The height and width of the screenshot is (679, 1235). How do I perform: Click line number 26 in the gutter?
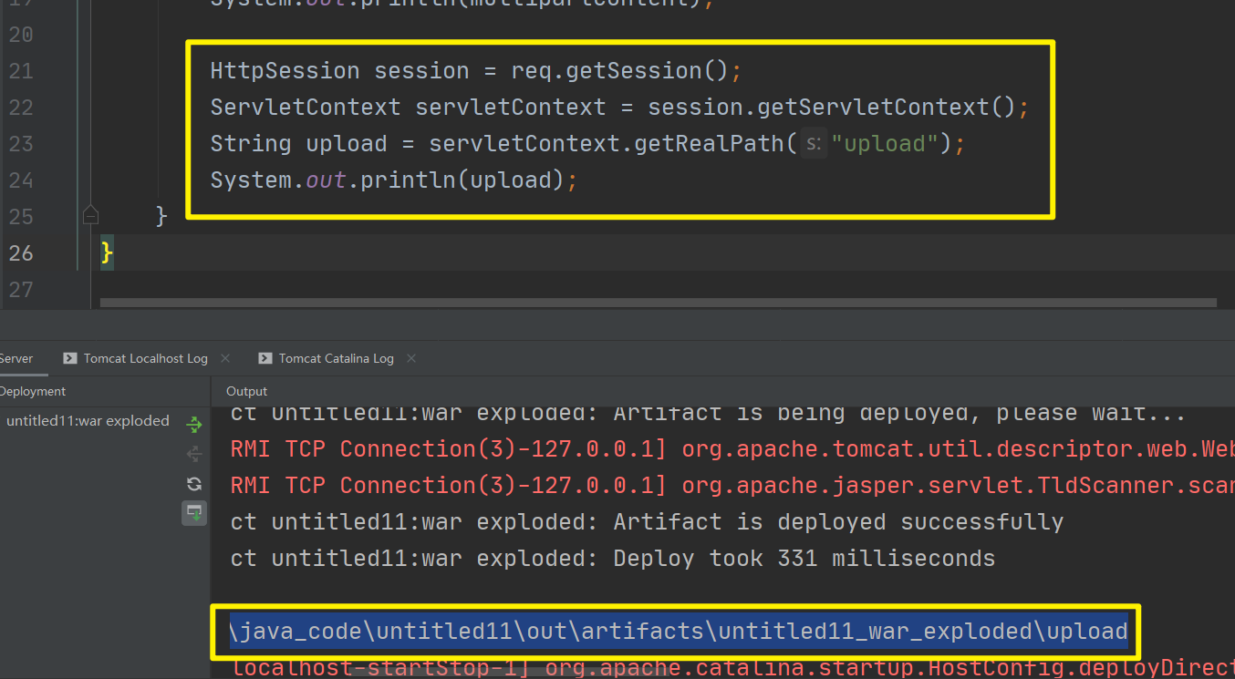pyautogui.click(x=21, y=253)
